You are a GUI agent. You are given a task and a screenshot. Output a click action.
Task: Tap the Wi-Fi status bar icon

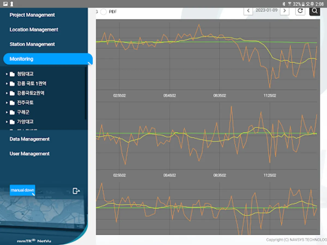289,4
